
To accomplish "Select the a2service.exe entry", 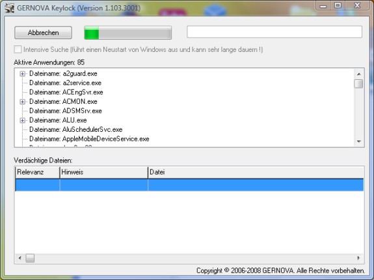I will pos(65,83).
